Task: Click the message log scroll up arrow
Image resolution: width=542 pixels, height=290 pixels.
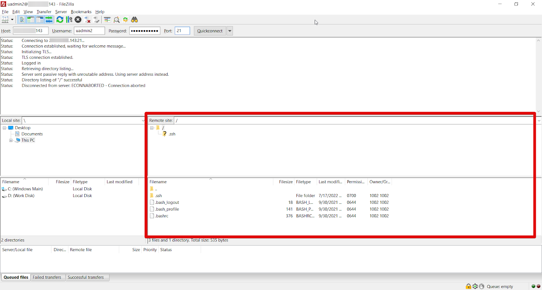Action: click(539, 41)
